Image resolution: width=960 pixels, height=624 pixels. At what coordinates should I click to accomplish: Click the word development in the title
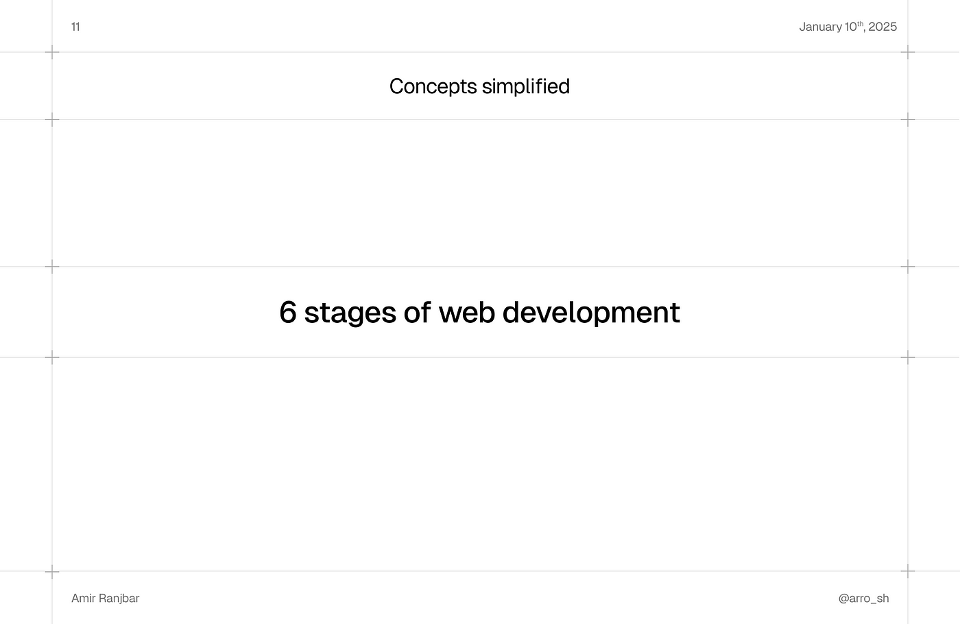[x=591, y=313]
